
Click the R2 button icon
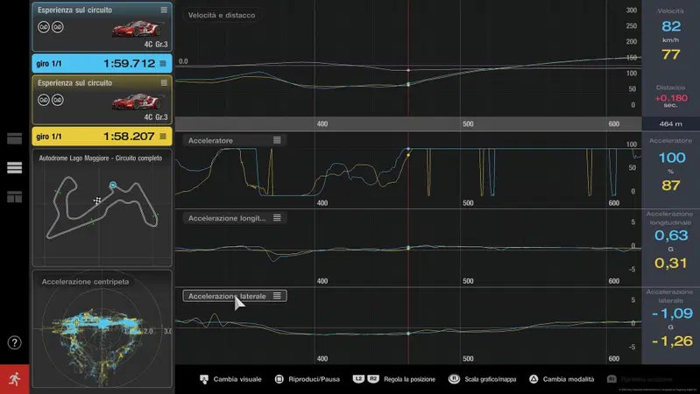click(373, 379)
